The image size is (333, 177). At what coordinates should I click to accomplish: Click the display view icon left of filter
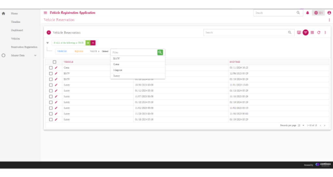[299, 32]
